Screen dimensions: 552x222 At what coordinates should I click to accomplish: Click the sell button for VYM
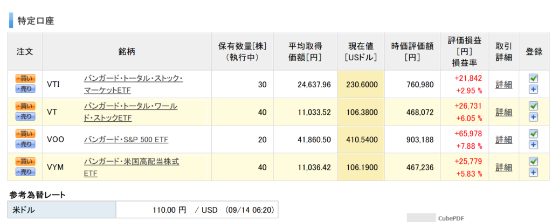[x=25, y=172]
